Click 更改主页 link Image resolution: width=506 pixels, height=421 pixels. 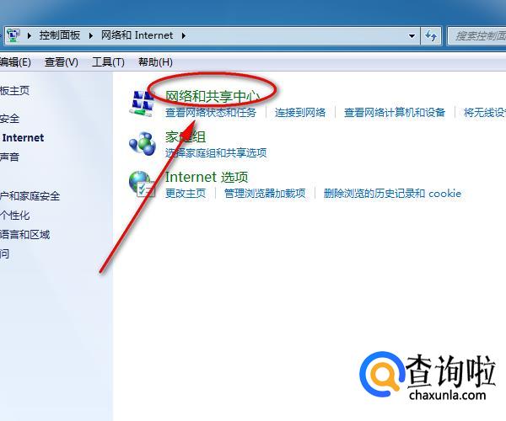[186, 194]
